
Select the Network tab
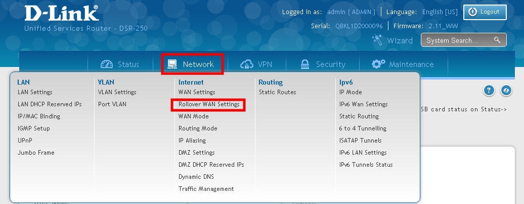pyautogui.click(x=191, y=64)
